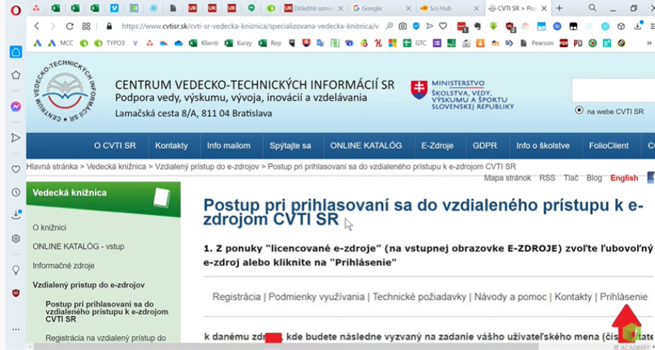Reload the current page
The height and width of the screenshot is (350, 655).
click(69, 26)
